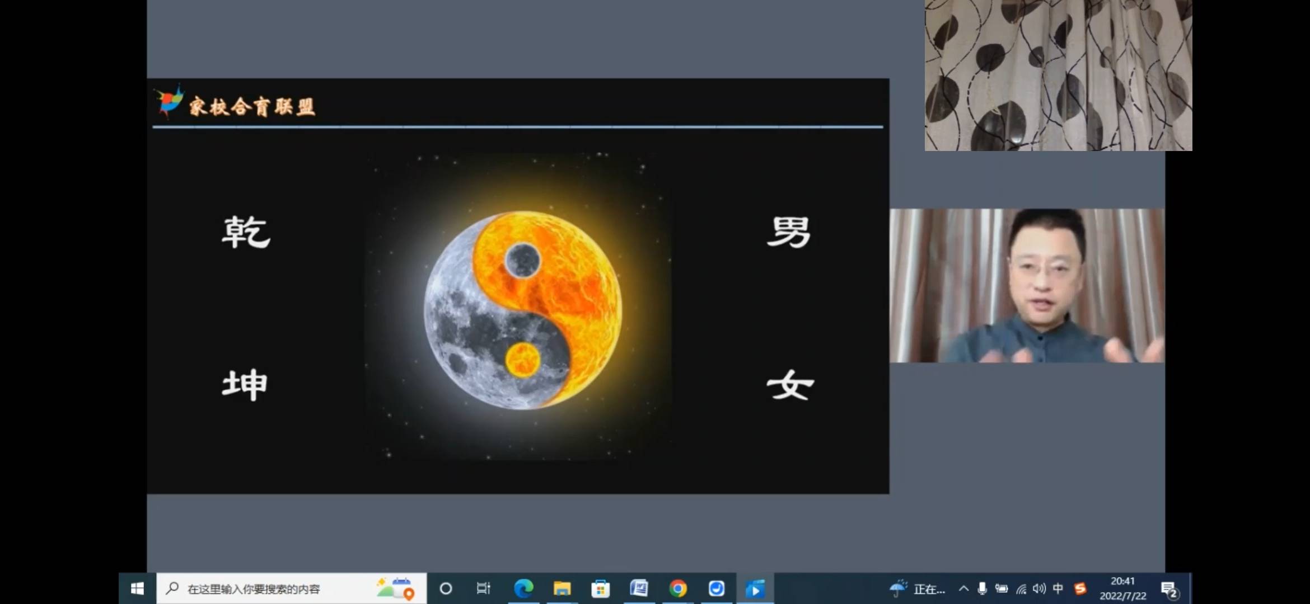Open Task View on the taskbar
The height and width of the screenshot is (604, 1310).
tap(483, 588)
